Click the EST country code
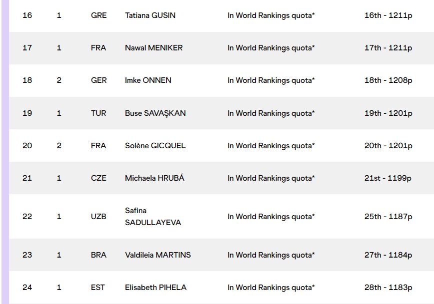The height and width of the screenshot is (304, 434). 98,288
